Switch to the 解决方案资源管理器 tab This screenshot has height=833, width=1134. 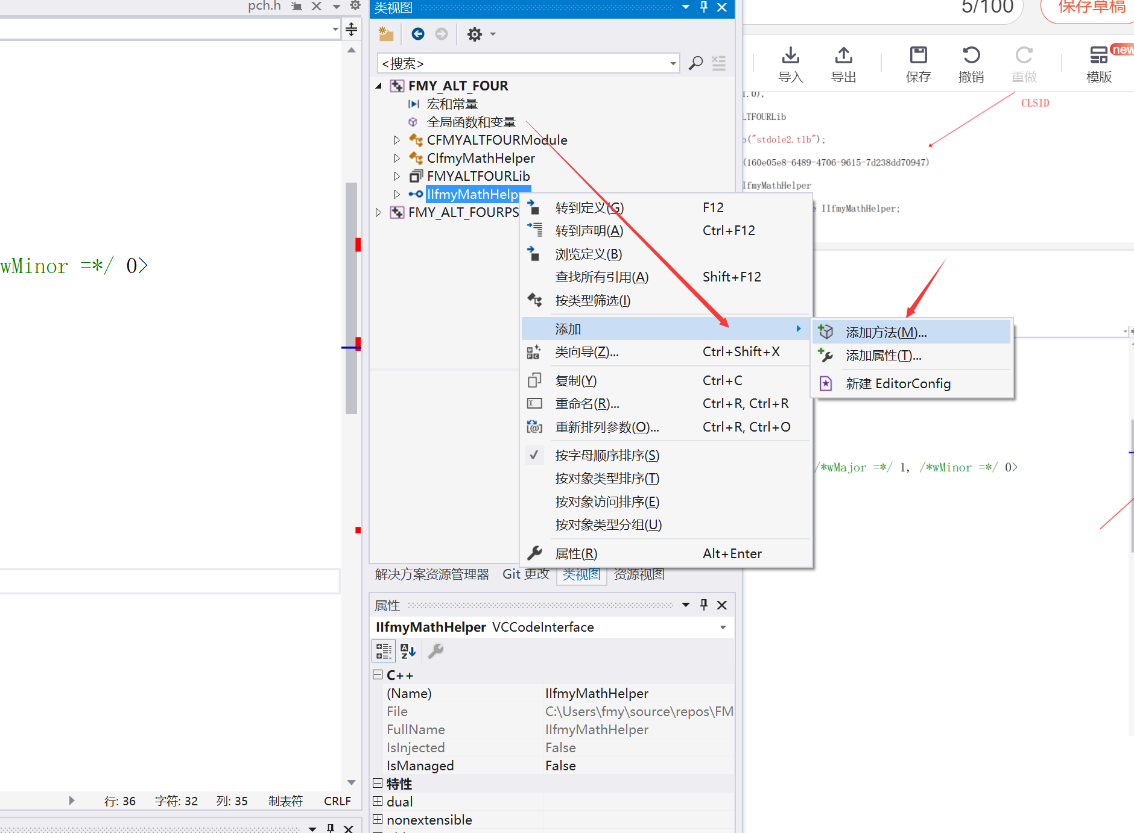tap(432, 574)
